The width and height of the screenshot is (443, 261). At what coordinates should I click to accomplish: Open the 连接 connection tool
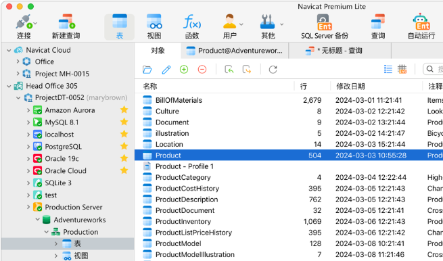click(x=24, y=27)
